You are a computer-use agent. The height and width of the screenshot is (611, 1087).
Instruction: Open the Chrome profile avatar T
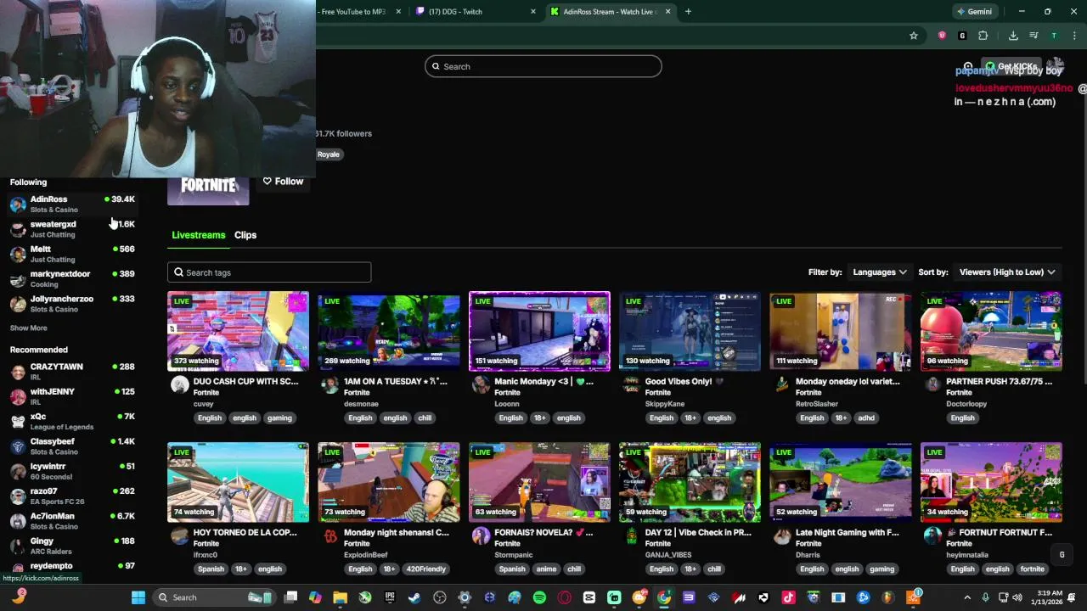[x=1054, y=36]
